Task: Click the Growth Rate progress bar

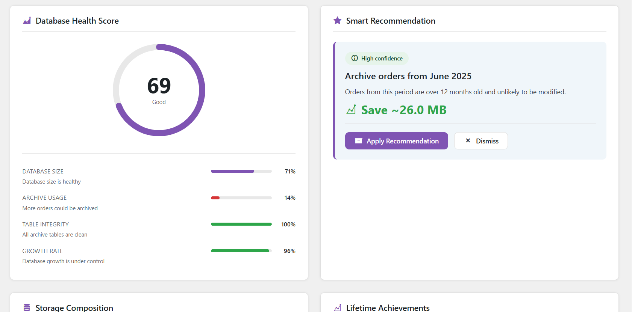Action: [x=241, y=251]
